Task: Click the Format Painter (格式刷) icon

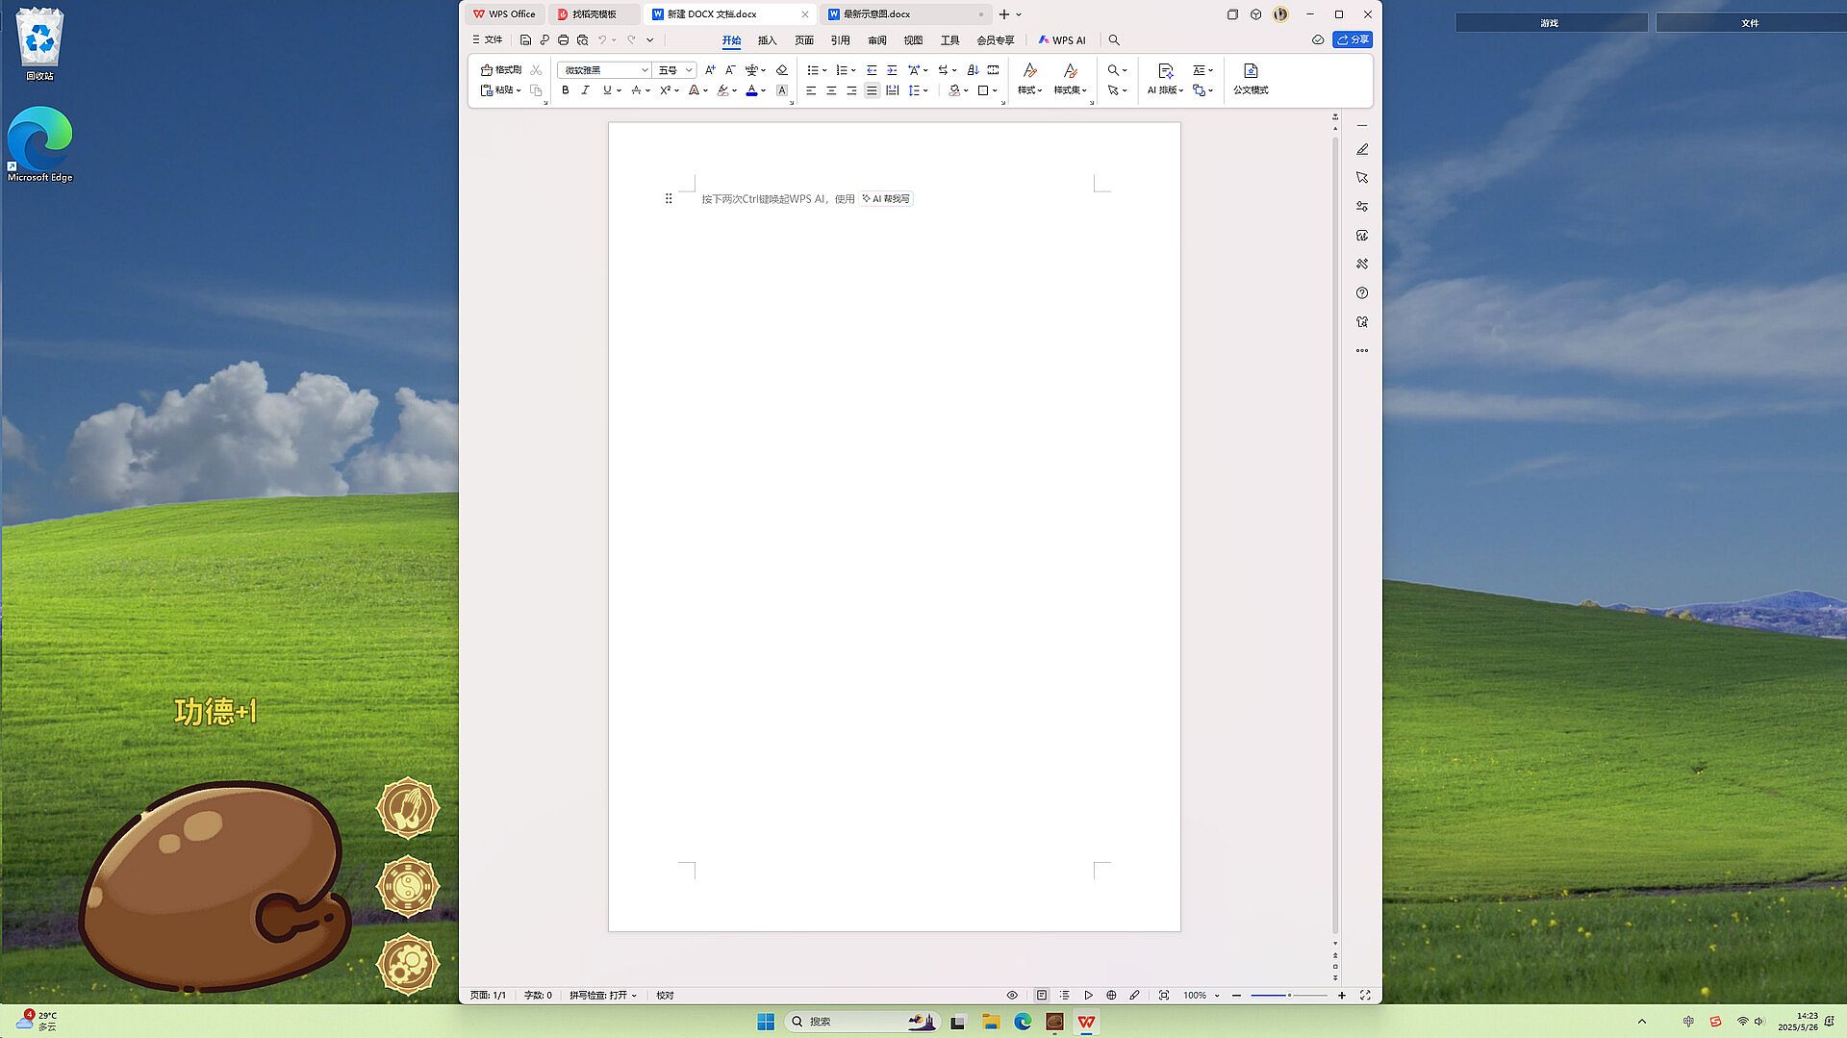Action: tap(501, 70)
